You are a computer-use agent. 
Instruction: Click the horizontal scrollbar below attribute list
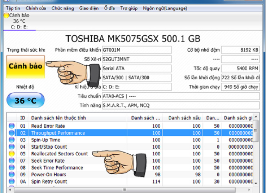(123, 190)
